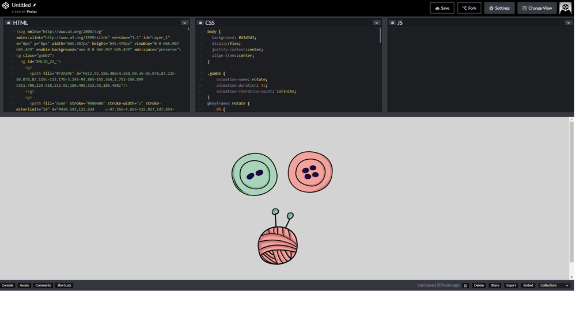Expand the CSS panel dropdown arrow
Viewport: 576px width, 311px height.
376,23
